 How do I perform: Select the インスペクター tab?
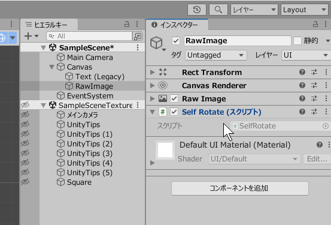(177, 25)
